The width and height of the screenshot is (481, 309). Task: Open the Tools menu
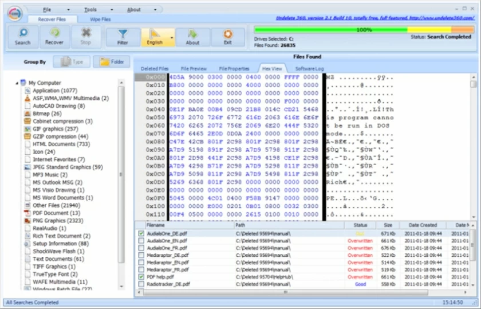click(x=90, y=10)
